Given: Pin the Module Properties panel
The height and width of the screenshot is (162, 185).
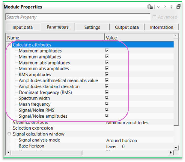Looking at the screenshot, I should [x=172, y=7].
